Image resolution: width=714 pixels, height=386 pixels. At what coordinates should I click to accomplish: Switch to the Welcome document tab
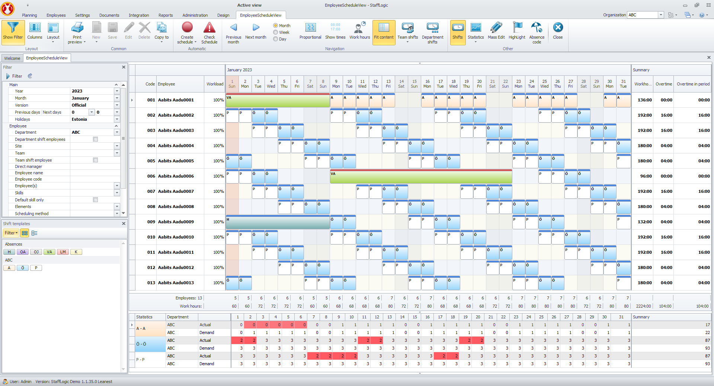(12, 58)
